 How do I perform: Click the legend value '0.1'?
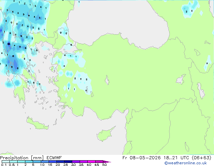(4, 165)
